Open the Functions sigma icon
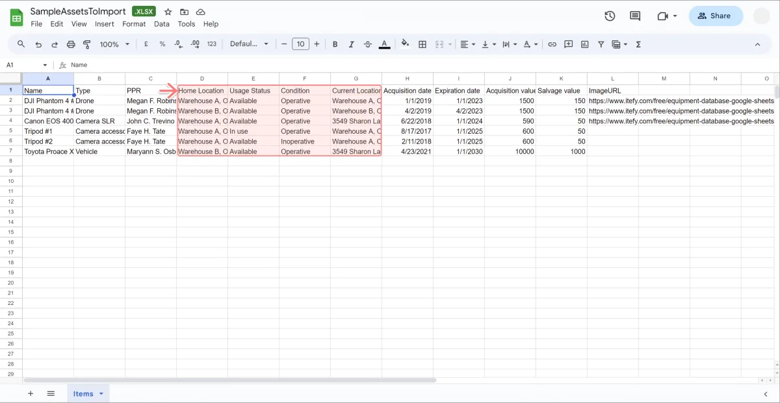 638,44
